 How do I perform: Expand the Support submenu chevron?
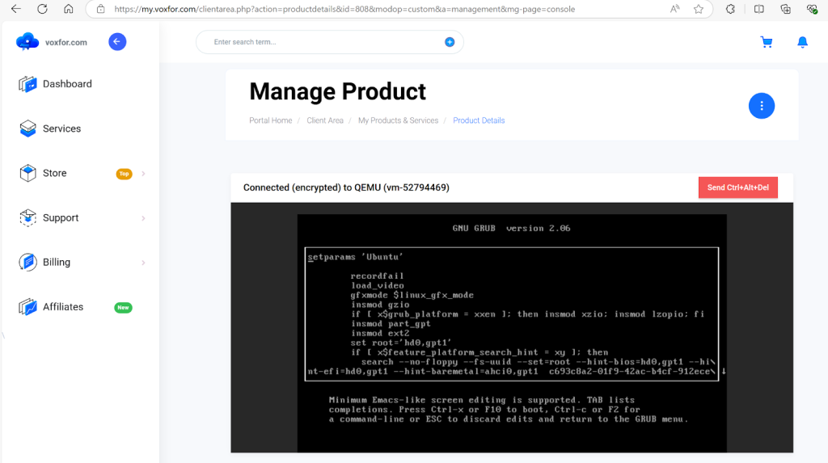click(x=143, y=218)
